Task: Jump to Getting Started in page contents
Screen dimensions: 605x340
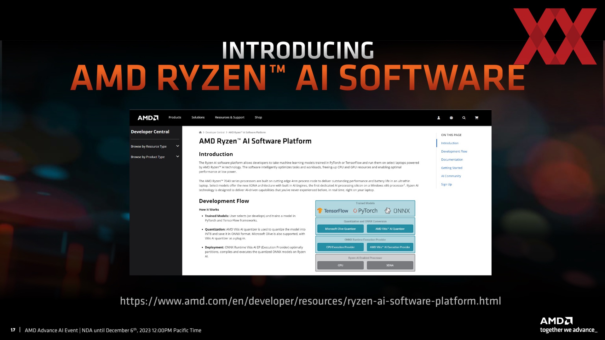Action: coord(452,168)
